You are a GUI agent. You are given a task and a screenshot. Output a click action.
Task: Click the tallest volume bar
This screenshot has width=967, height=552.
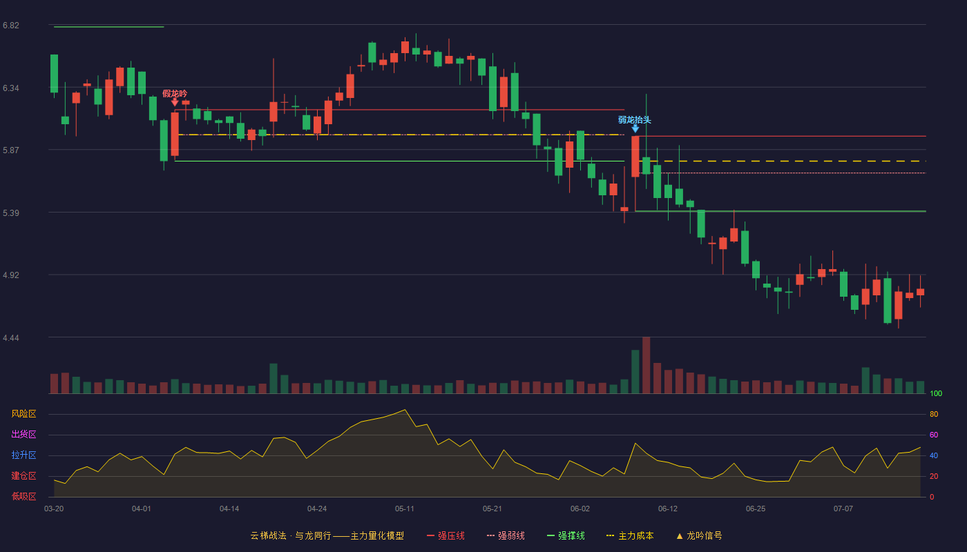[646, 365]
